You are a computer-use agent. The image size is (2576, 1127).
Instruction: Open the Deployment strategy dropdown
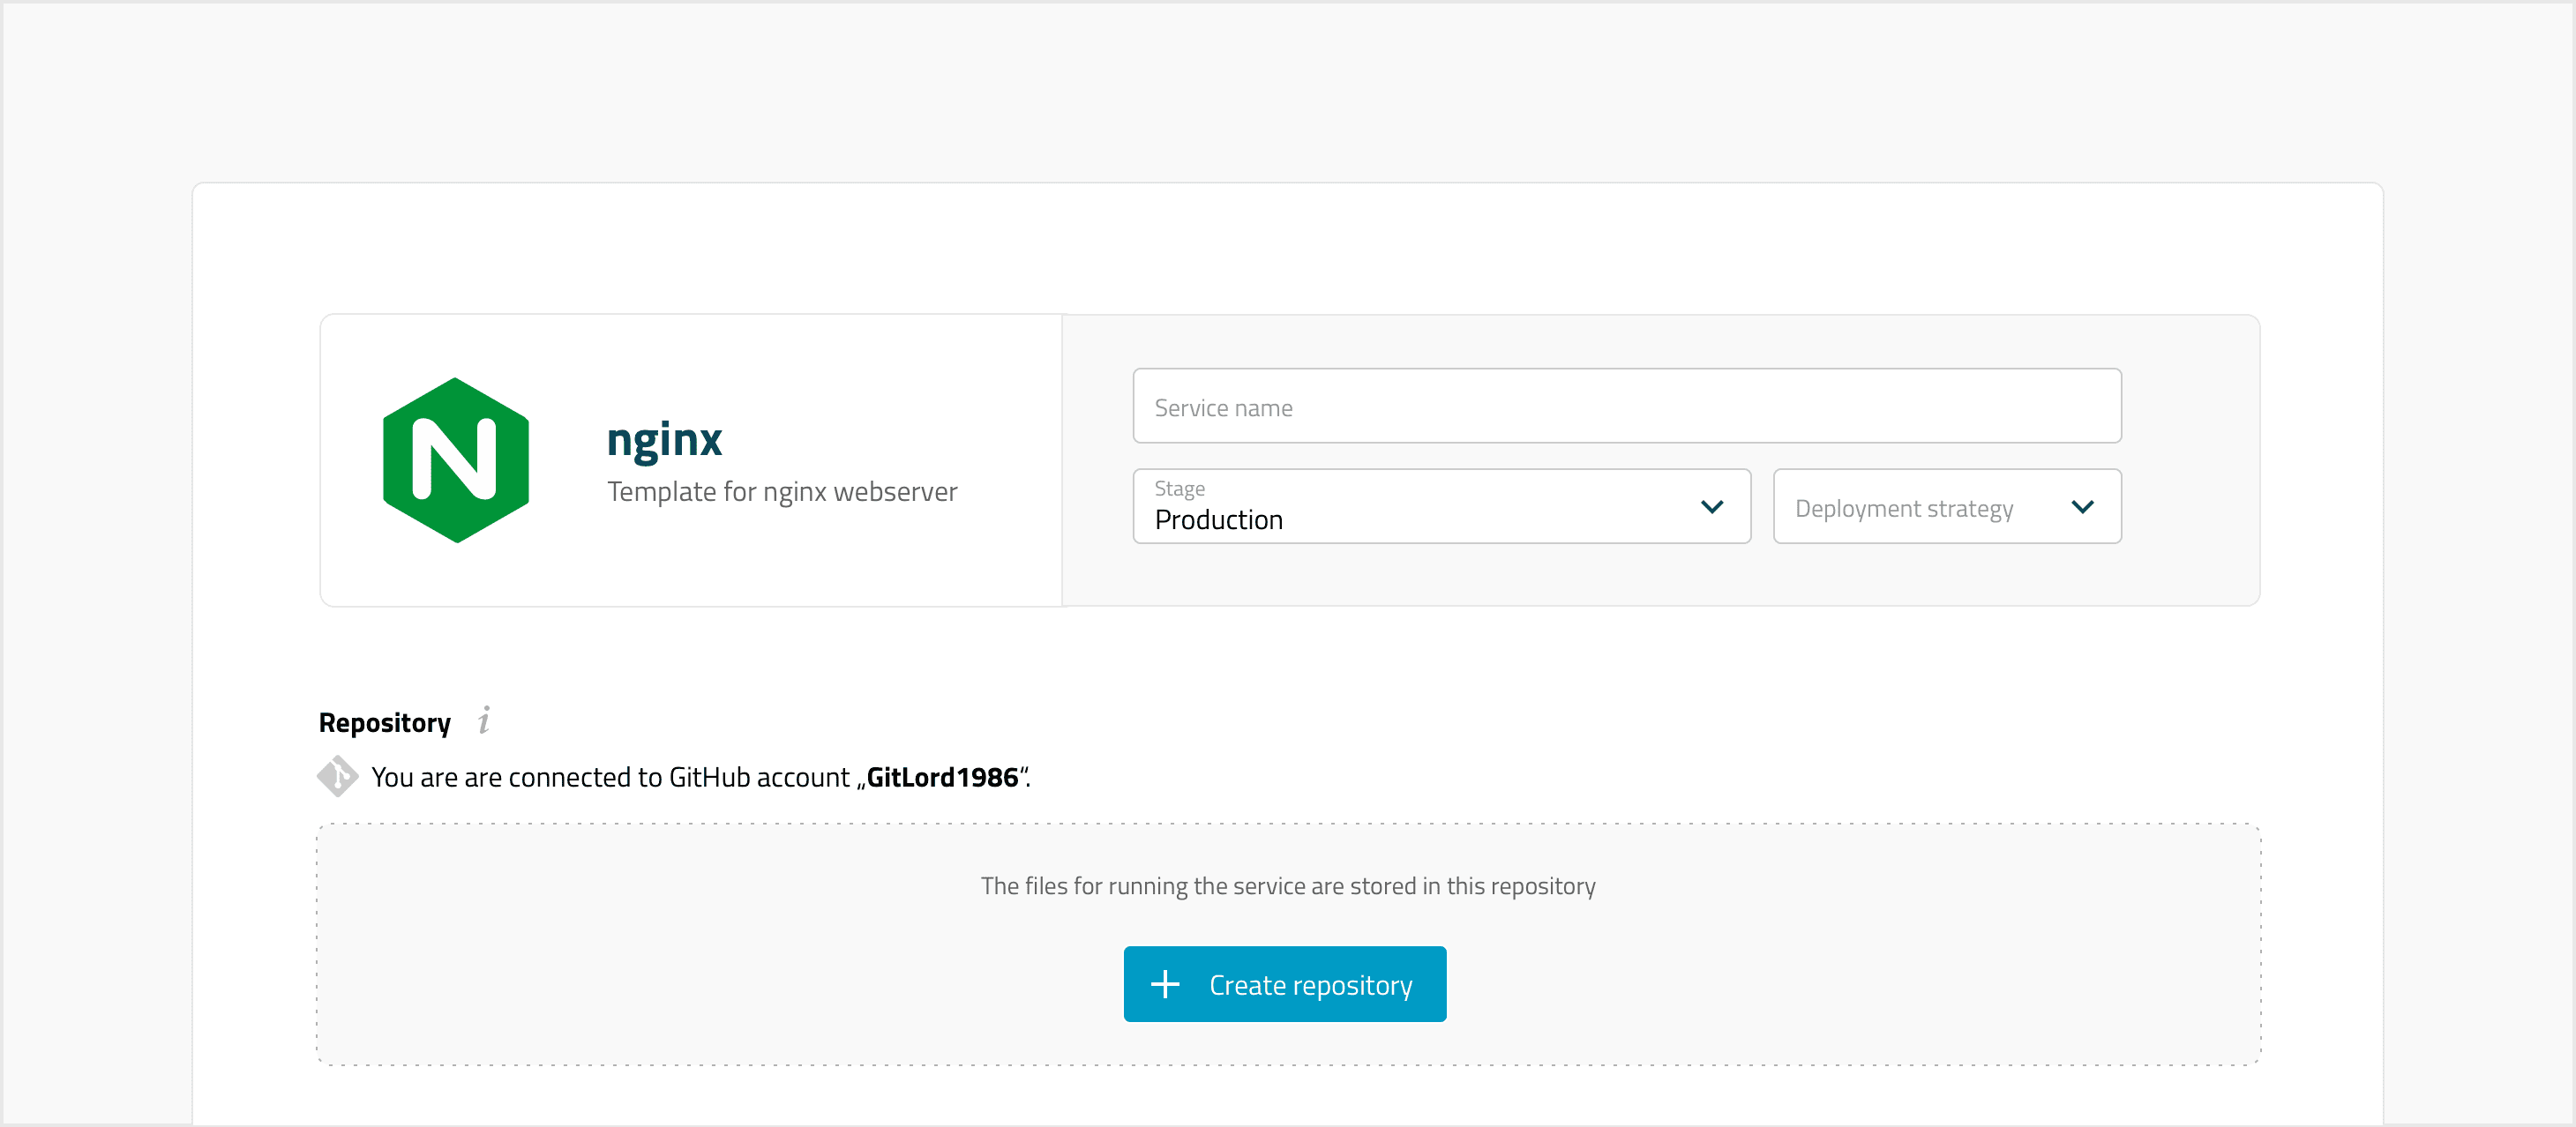click(x=1945, y=506)
